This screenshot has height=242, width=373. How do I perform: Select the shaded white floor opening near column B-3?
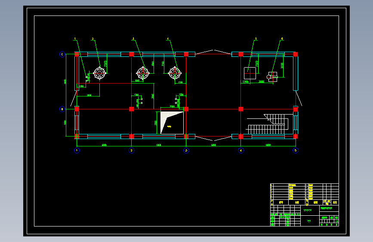172,123
